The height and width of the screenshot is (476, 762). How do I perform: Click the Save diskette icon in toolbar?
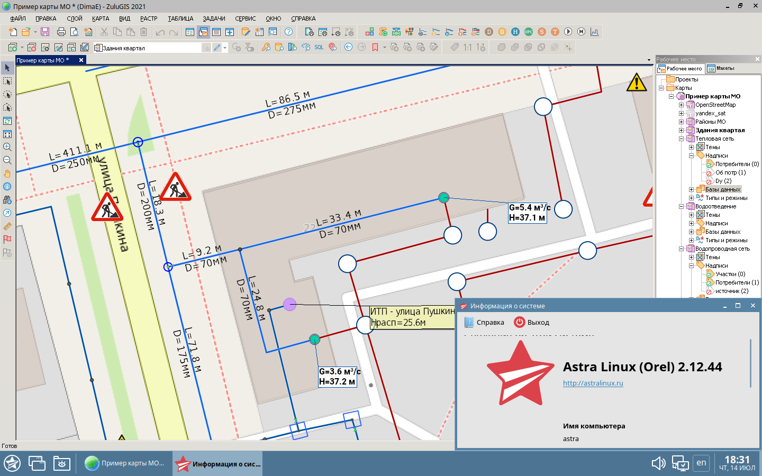(45, 32)
